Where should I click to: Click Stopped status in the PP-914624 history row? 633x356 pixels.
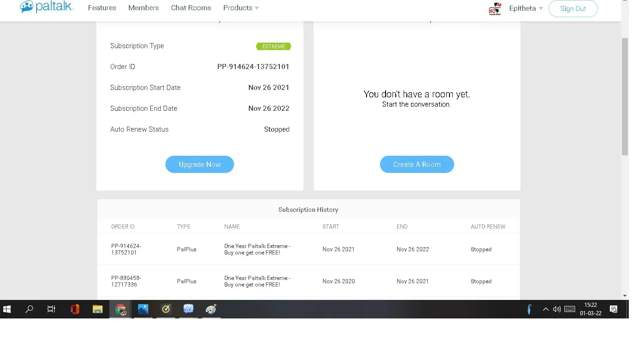point(481,249)
